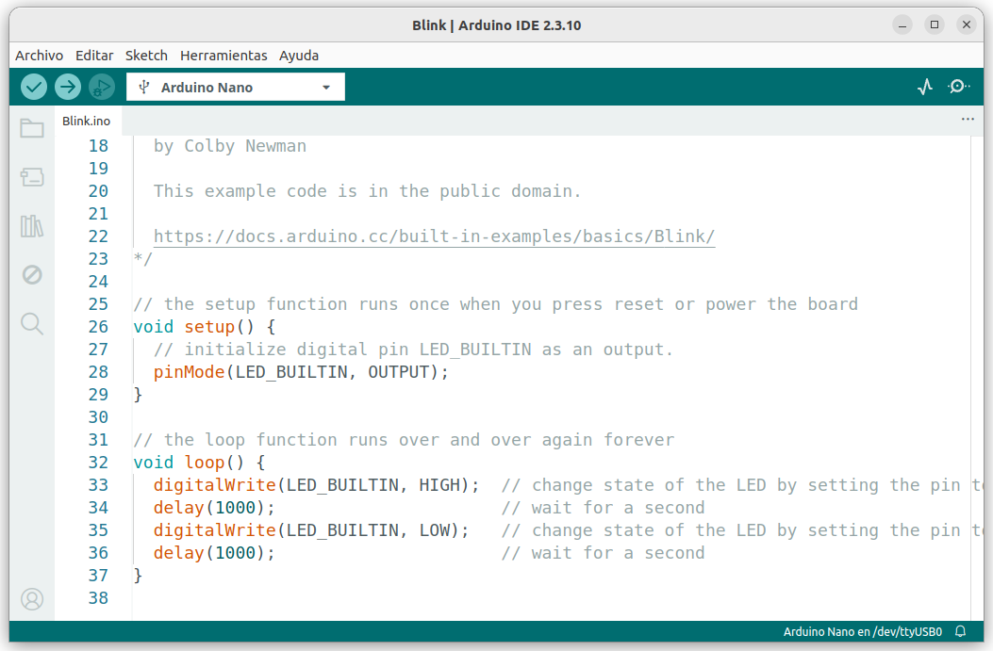Click 'delay(1000);' on line 36

pos(215,553)
